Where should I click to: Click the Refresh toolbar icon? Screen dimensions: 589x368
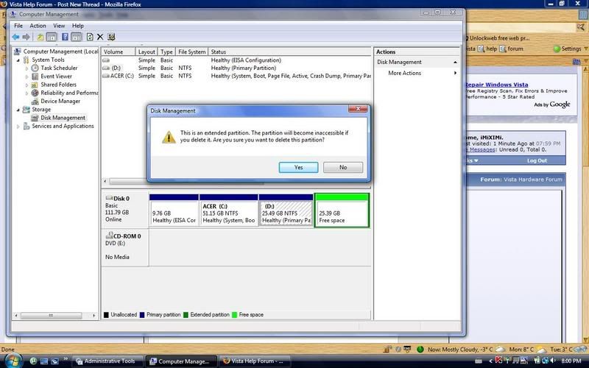tap(90, 37)
